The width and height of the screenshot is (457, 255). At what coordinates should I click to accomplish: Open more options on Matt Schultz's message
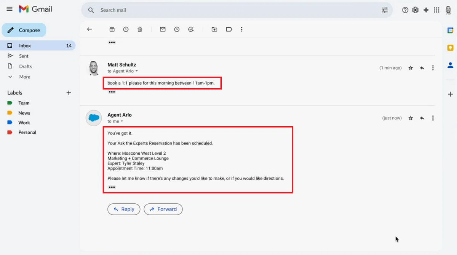coord(433,68)
